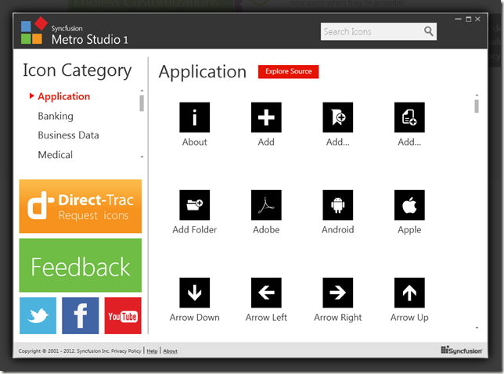Image resolution: width=504 pixels, height=374 pixels.
Task: Click icon grid scroll up arrow
Action: 477,95
